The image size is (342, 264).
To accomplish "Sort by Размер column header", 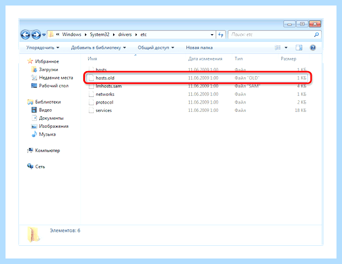I will coord(288,58).
